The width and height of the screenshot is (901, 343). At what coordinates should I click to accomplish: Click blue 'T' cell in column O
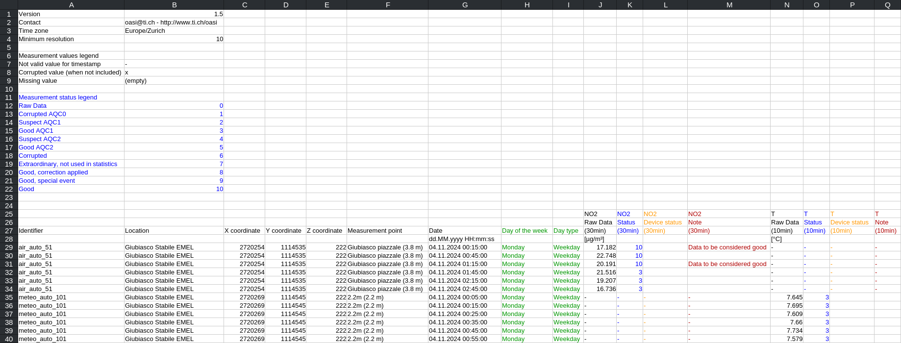[x=816, y=214]
